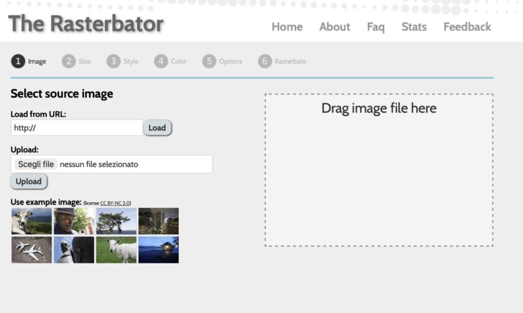Select the white goat example image

[116, 250]
